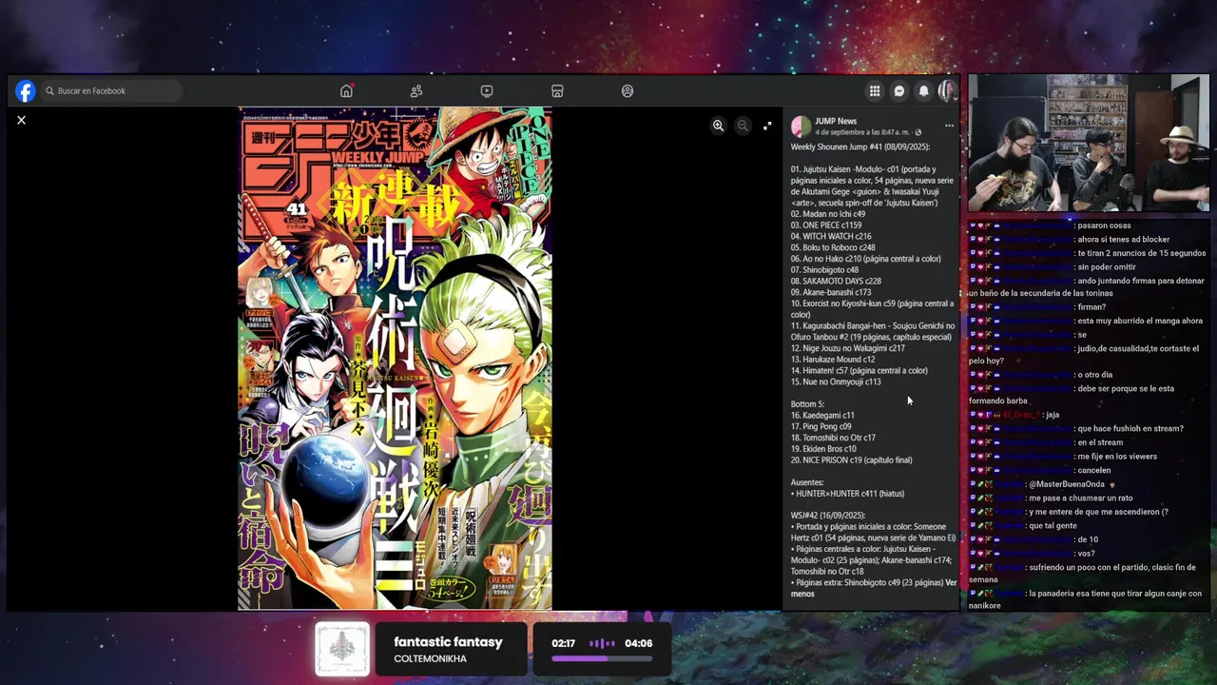Viewport: 1217px width, 685px height.
Task: Click the chat message 'que tal gente'
Action: coord(1053,525)
